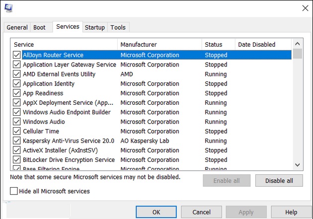The height and width of the screenshot is (219, 313).
Task: Select the Application Layer Gateway Service name
Action: [70, 65]
